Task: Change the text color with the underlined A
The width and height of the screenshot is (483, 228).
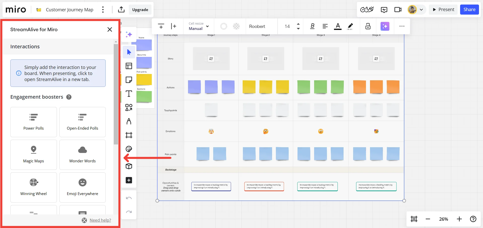Action: point(338,26)
